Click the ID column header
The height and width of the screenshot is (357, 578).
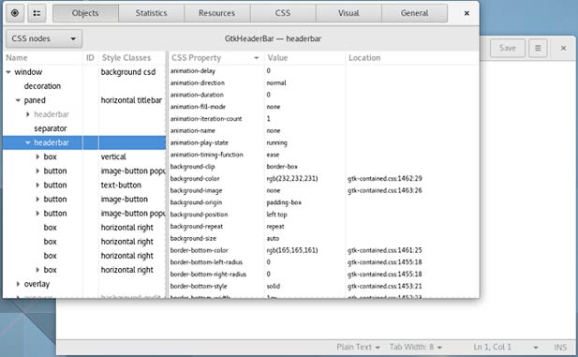(x=90, y=58)
